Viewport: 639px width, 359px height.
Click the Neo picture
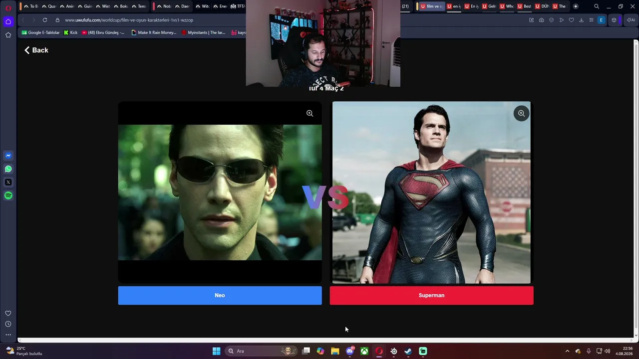pos(220,192)
